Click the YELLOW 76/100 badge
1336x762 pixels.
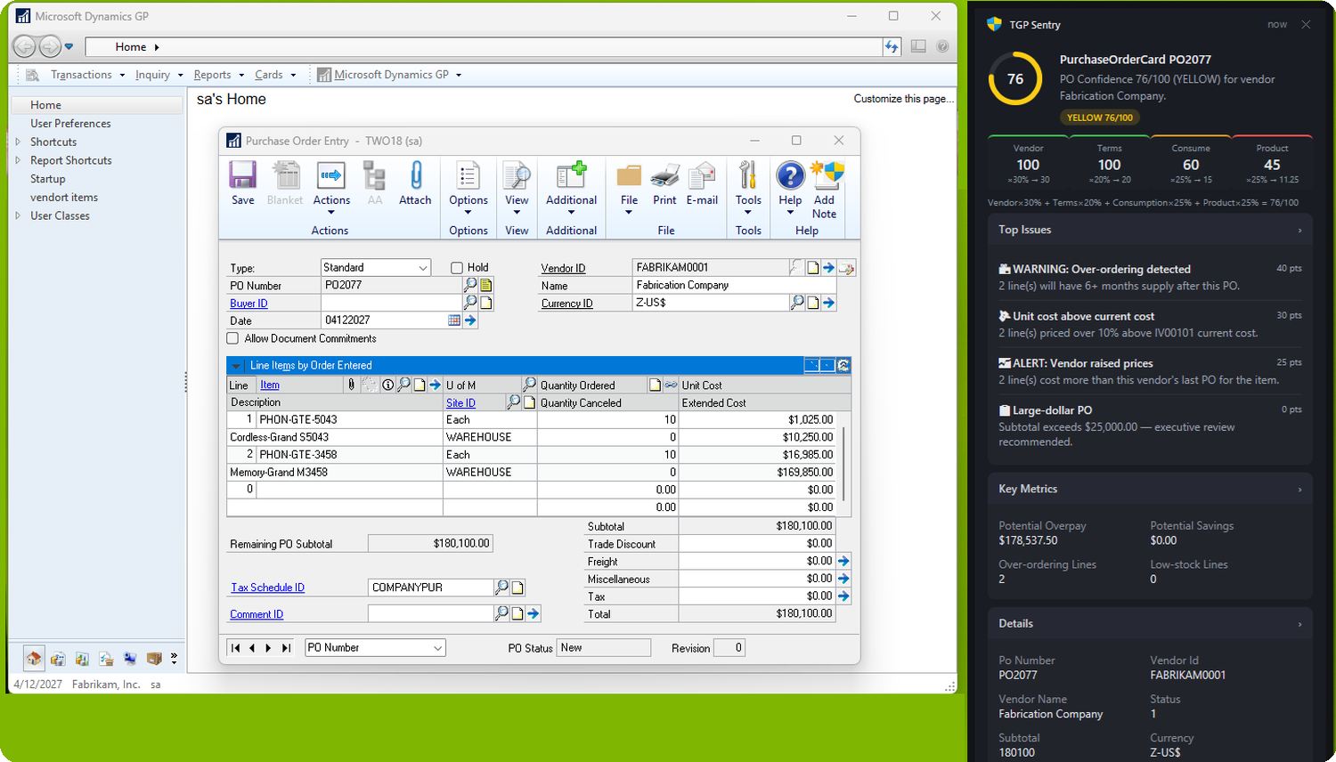point(1100,118)
